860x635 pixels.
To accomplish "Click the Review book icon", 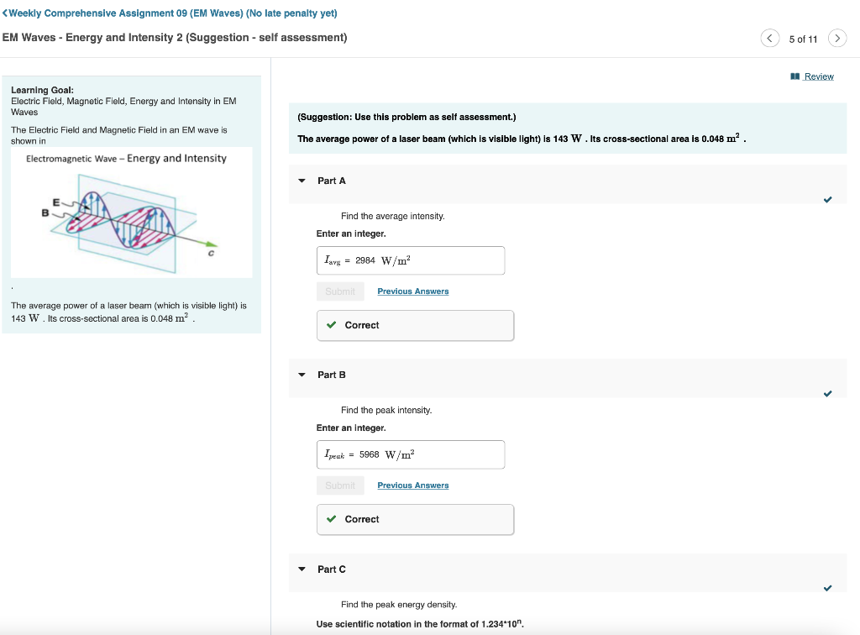I will 794,76.
